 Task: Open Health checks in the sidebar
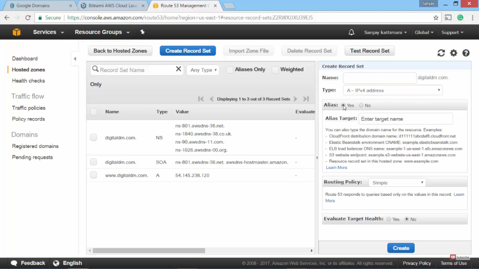(x=28, y=81)
